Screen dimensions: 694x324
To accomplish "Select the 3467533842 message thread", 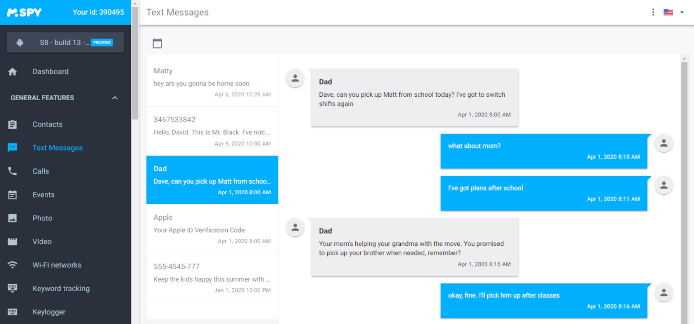I will pos(212,131).
